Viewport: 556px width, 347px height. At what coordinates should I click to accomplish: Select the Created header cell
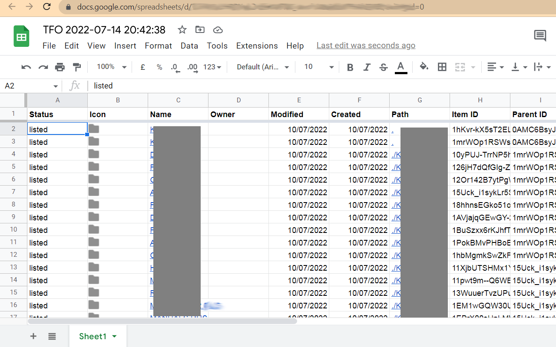coord(359,115)
